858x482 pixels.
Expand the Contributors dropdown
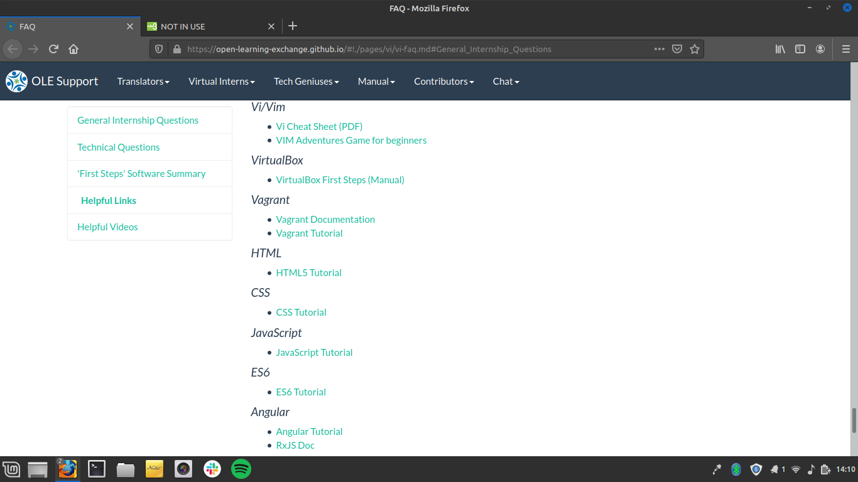[444, 81]
